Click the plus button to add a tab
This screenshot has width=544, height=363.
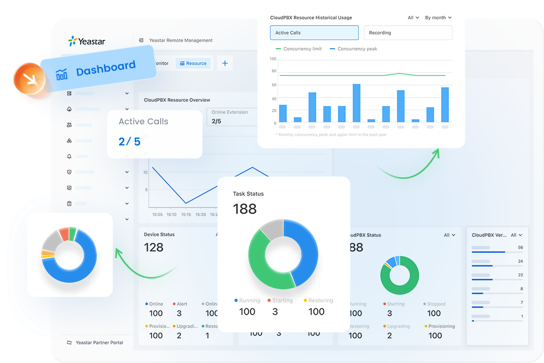click(x=225, y=63)
